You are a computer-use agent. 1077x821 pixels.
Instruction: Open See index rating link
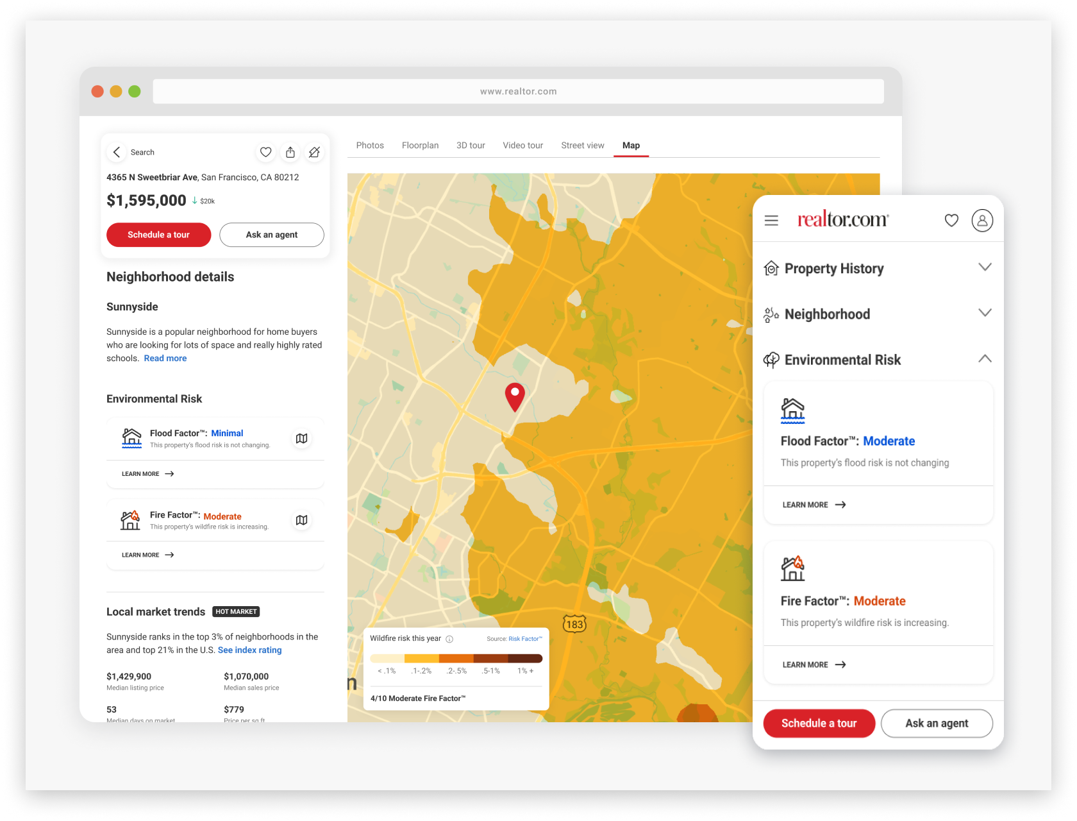tap(249, 650)
